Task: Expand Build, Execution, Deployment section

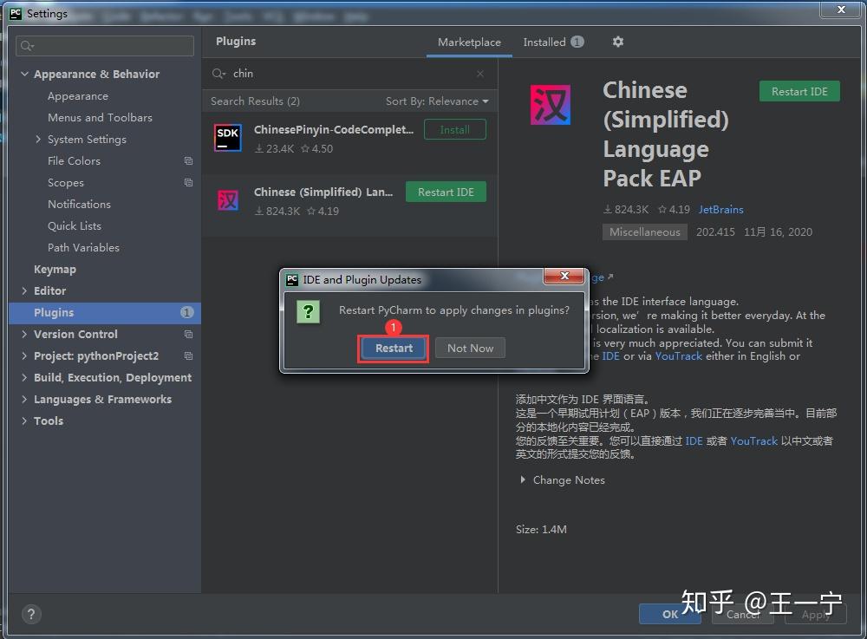Action: coord(24,377)
